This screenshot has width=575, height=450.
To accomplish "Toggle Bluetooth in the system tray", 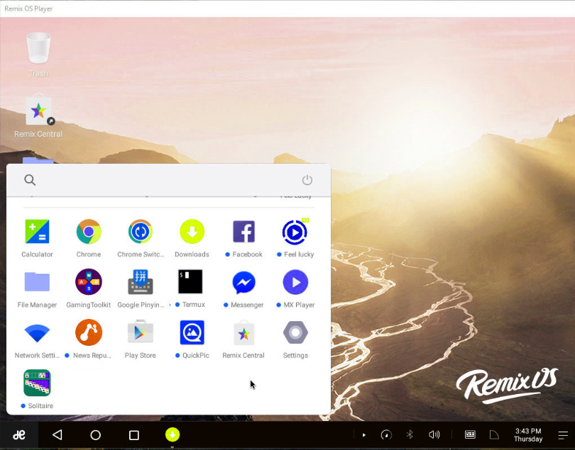I will coord(410,434).
